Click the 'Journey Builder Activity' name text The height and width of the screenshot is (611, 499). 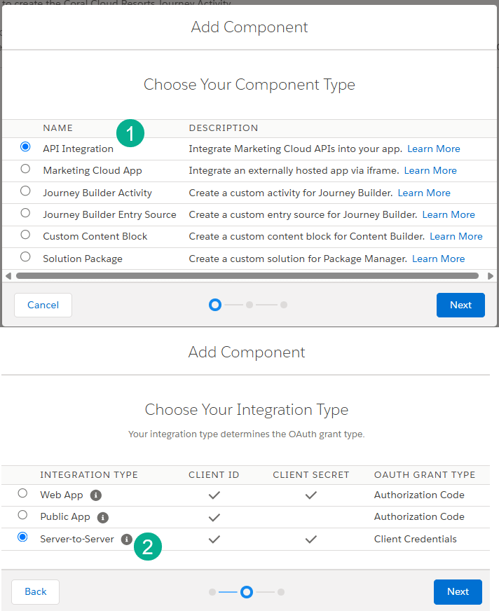point(97,193)
